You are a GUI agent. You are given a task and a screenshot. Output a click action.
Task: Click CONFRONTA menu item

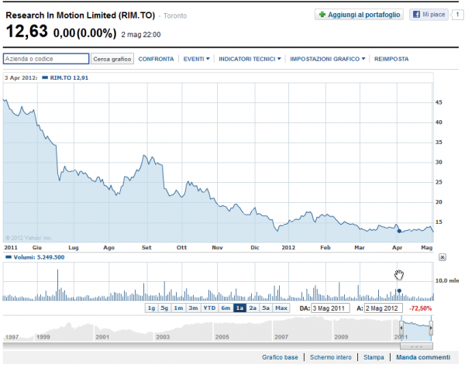pyautogui.click(x=156, y=59)
